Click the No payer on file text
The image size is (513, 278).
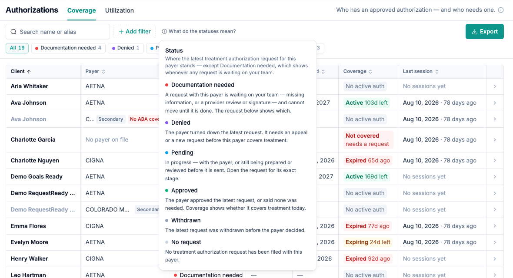point(107,140)
